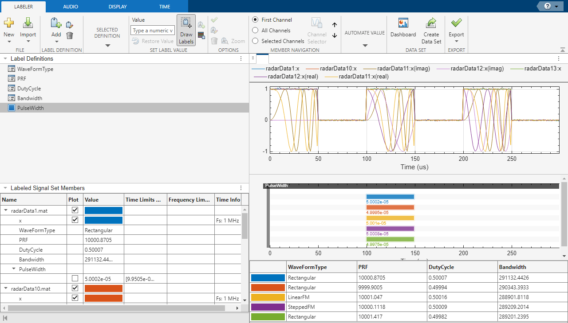Image resolution: width=568 pixels, height=323 pixels.
Task: Click the colored label list lock icon
Action: [x=201, y=35]
